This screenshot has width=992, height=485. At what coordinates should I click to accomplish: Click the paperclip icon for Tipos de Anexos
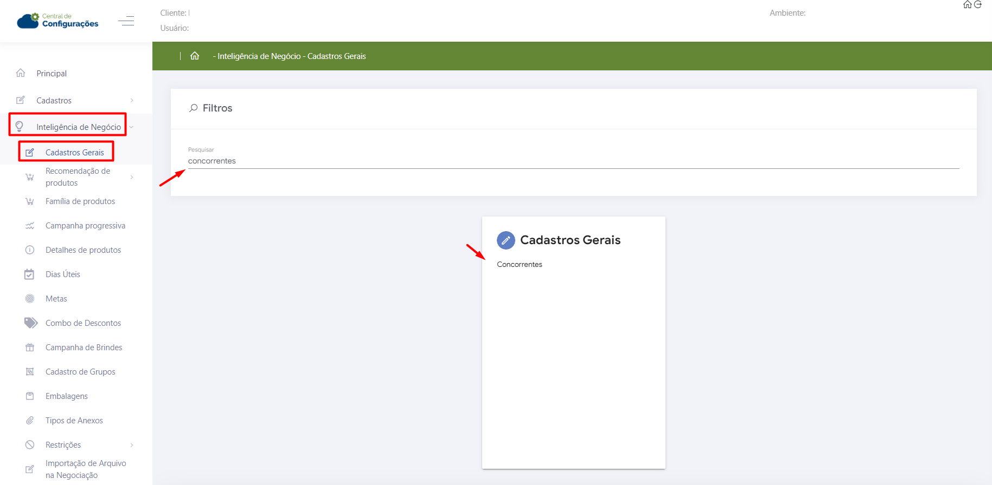click(x=30, y=421)
